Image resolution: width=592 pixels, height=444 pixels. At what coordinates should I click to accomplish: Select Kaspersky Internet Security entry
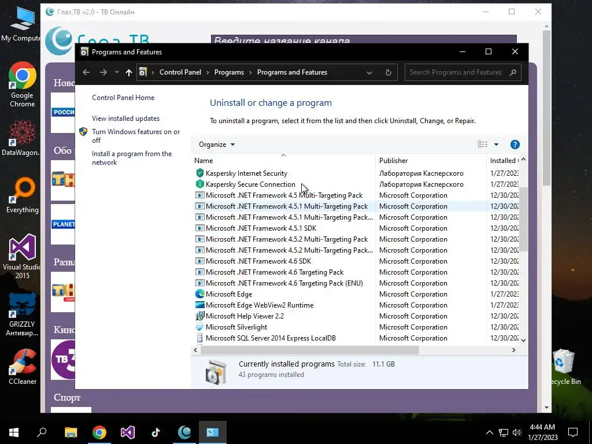tap(356, 173)
